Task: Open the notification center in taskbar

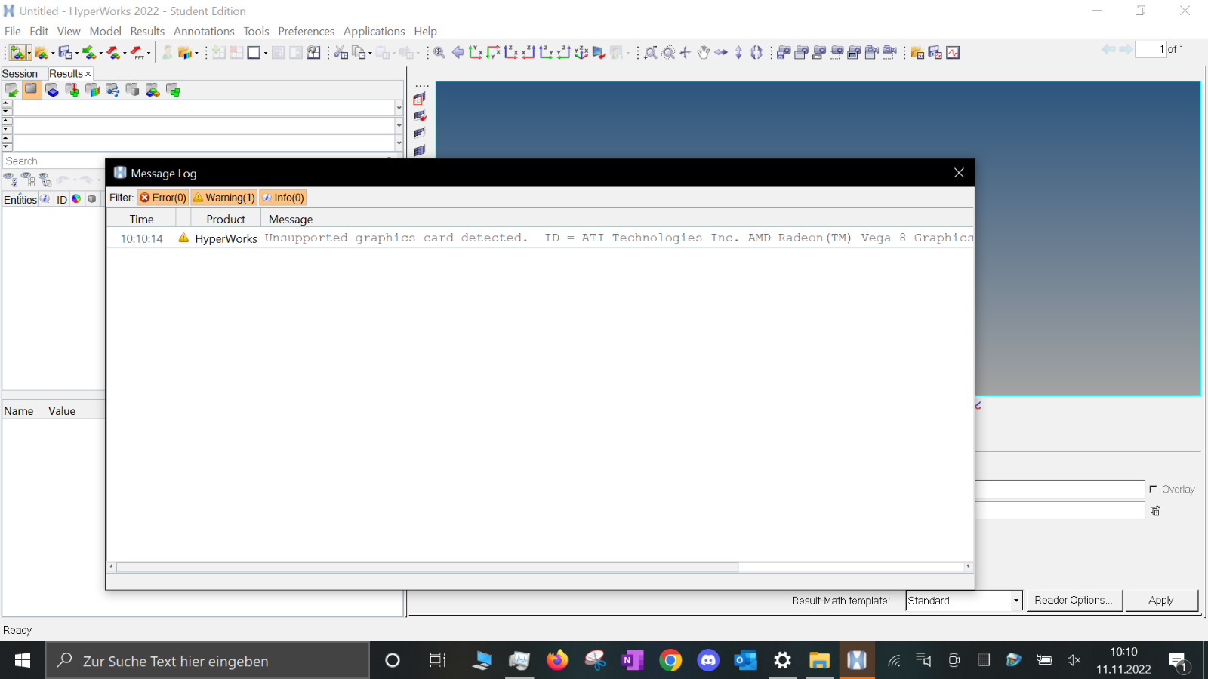Action: 1179,662
